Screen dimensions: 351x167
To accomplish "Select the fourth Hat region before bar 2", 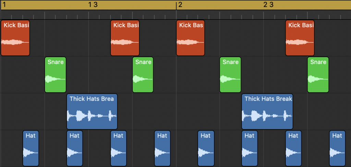I will pos(162,148).
